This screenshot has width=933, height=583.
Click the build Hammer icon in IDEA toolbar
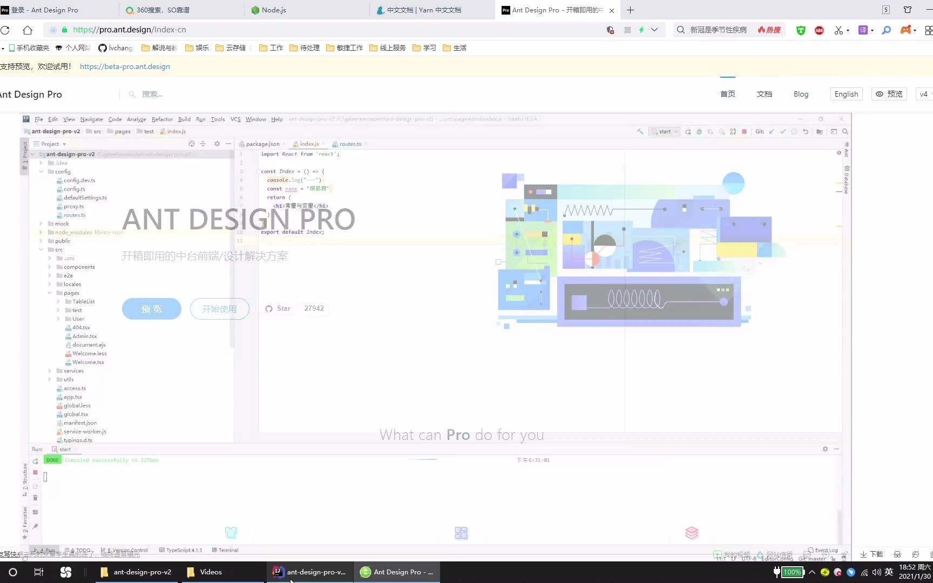point(640,131)
